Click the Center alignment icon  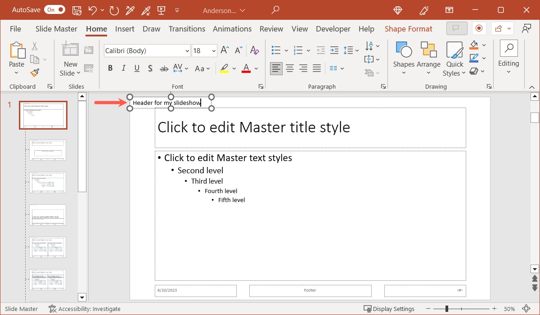pos(289,68)
